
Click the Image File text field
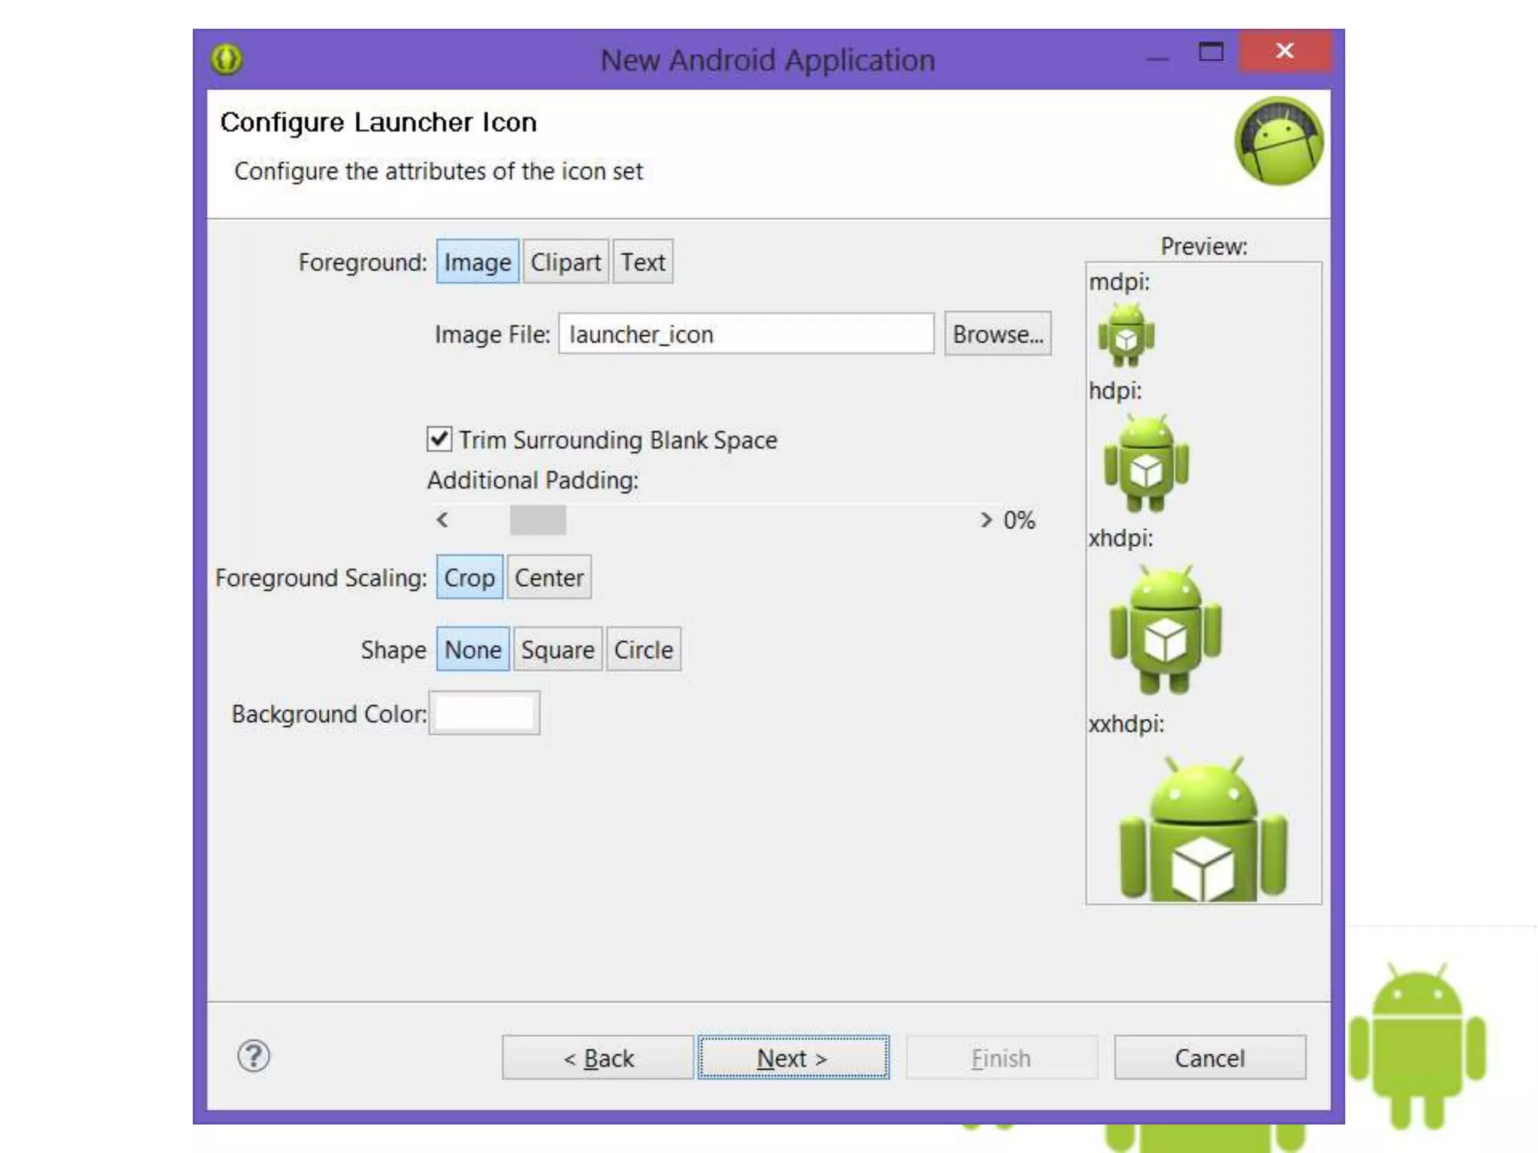coord(746,334)
